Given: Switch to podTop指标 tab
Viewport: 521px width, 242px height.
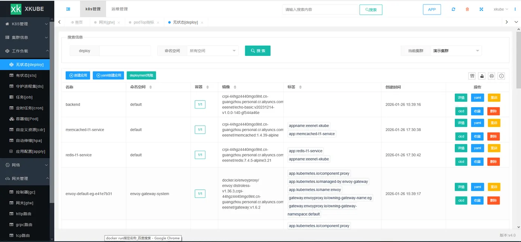Looking at the screenshot, I should [x=144, y=22].
